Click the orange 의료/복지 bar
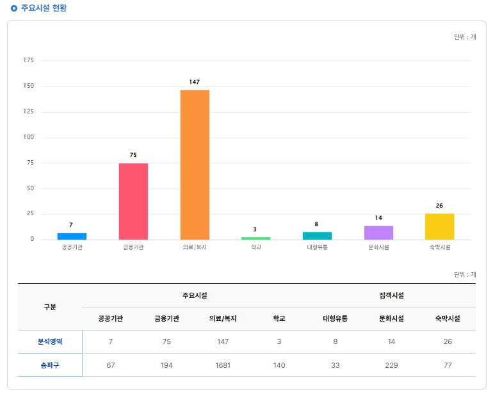 pyautogui.click(x=195, y=165)
